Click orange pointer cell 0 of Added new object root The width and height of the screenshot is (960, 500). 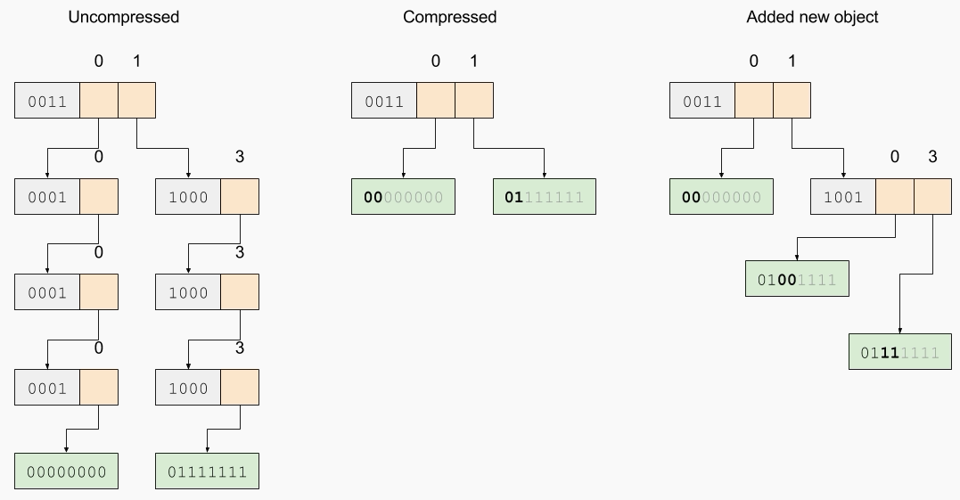[x=754, y=101]
